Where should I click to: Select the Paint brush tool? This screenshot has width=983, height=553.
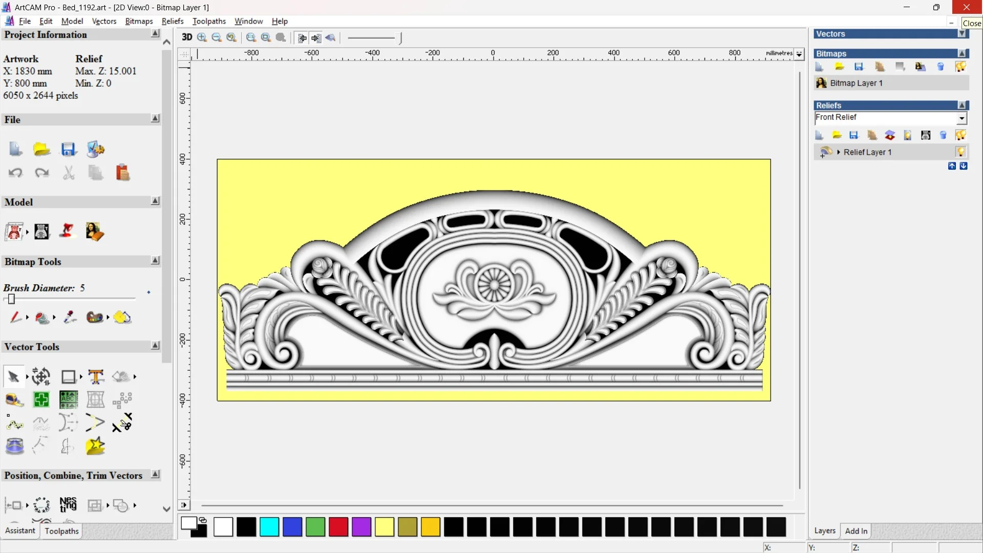coord(15,317)
